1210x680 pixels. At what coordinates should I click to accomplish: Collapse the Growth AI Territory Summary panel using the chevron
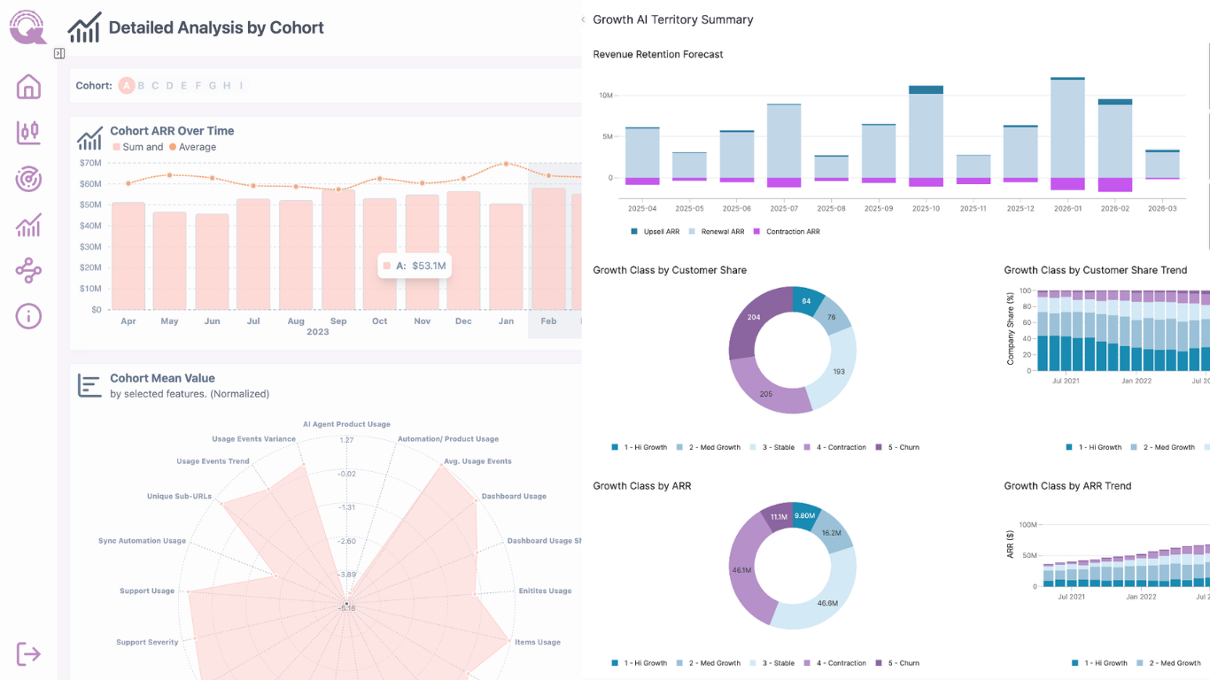pyautogui.click(x=583, y=19)
